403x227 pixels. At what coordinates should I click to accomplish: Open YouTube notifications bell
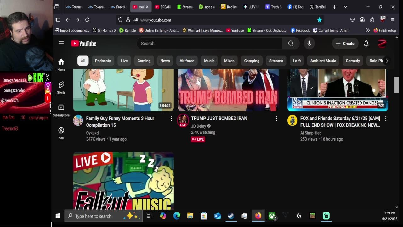[x=366, y=44]
